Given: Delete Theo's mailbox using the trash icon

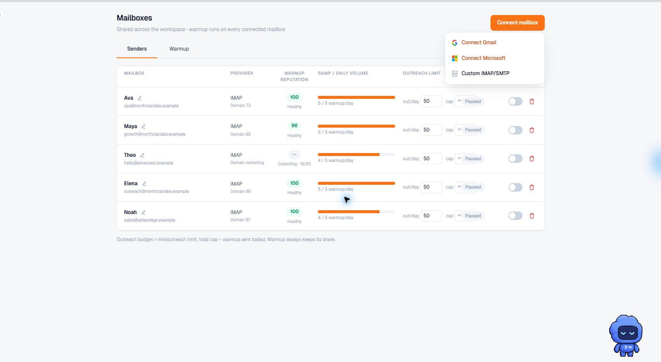Looking at the screenshot, I should click(x=532, y=159).
